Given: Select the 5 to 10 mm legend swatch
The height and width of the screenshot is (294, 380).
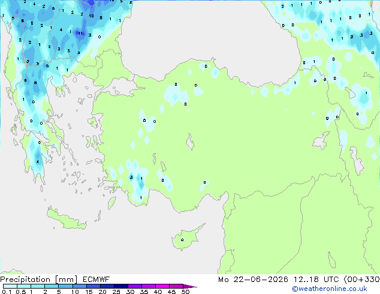Looking at the screenshot, I should coord(65,286).
